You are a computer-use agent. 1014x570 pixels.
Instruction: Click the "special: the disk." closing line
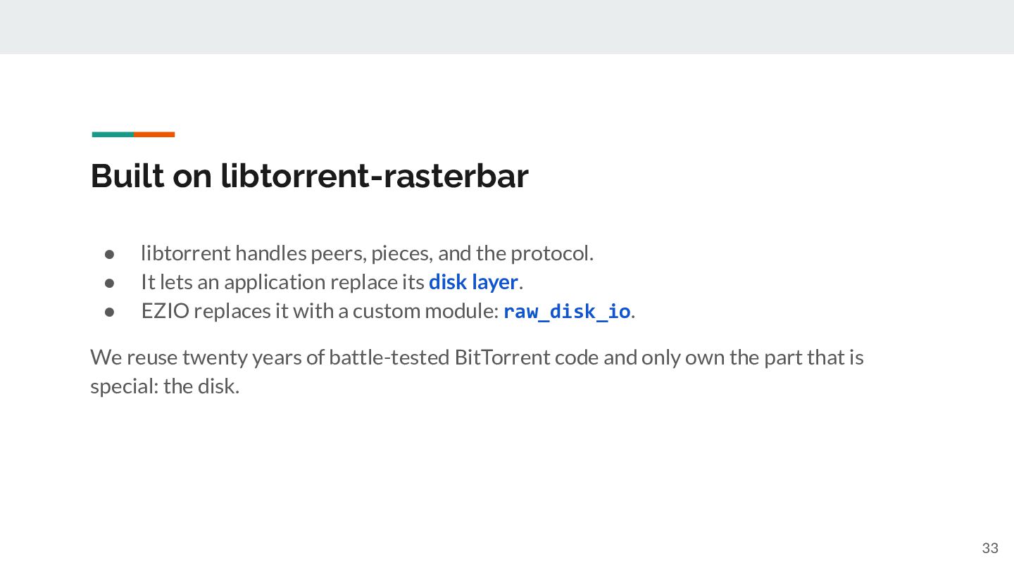pyautogui.click(x=165, y=386)
